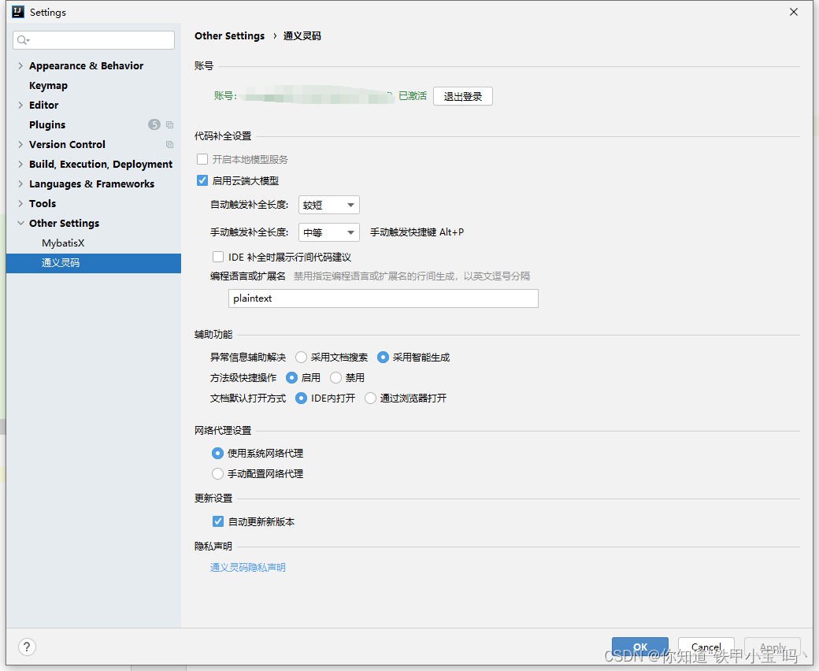819x671 pixels.
Task: Click 编程语言或扩展名 label
Action: [248, 276]
